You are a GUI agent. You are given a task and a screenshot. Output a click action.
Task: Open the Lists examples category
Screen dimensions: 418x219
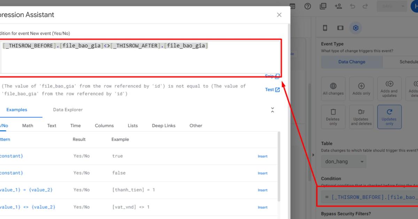pos(133,125)
